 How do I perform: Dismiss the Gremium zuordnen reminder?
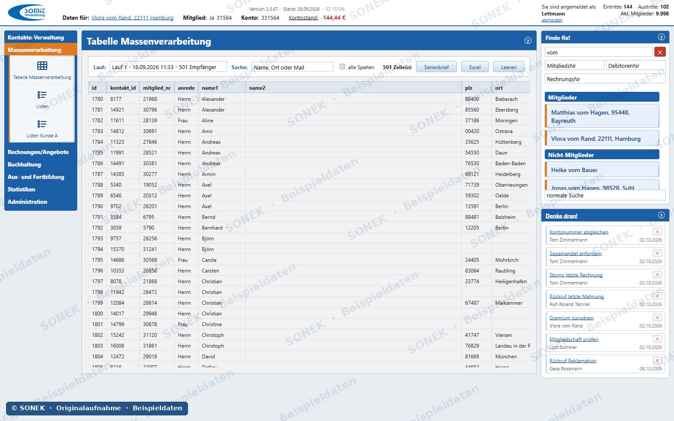coord(657,318)
